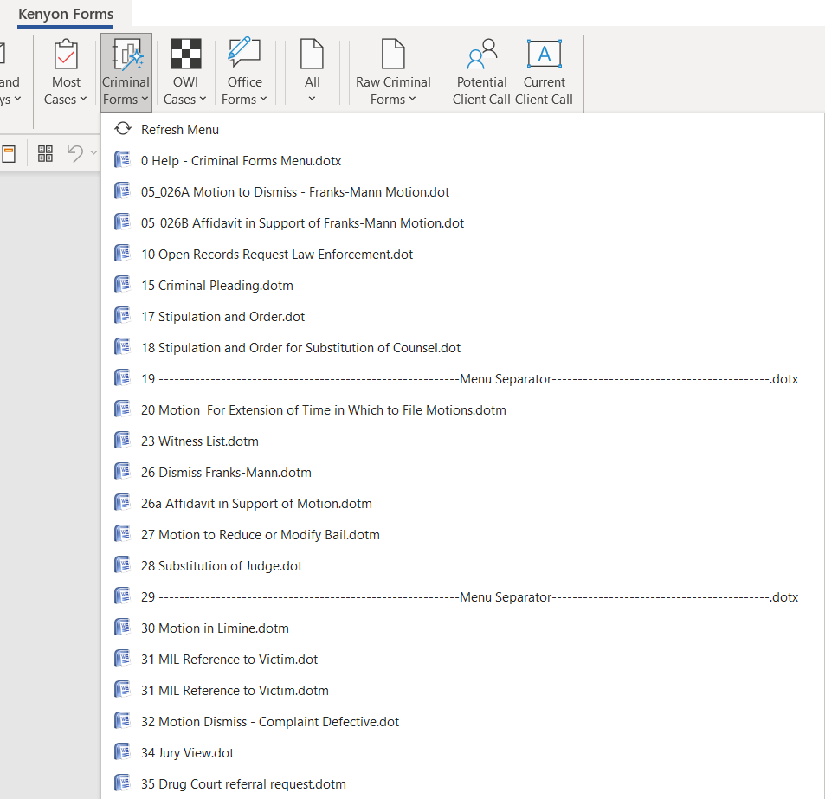825x799 pixels.
Task: Open 31 MIL Reference to Victim.dotm
Action: [462, 690]
